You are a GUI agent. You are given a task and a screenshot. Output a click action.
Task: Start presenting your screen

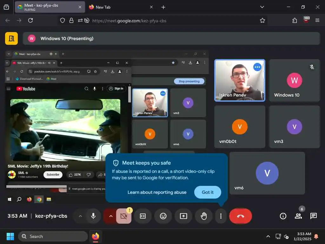(183, 216)
